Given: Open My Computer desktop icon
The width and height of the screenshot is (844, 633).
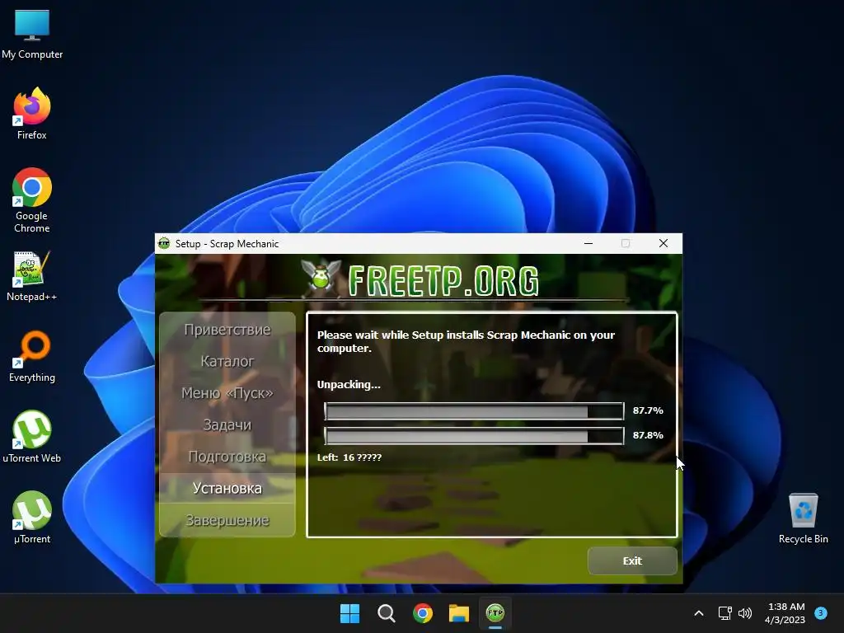Looking at the screenshot, I should [x=32, y=35].
